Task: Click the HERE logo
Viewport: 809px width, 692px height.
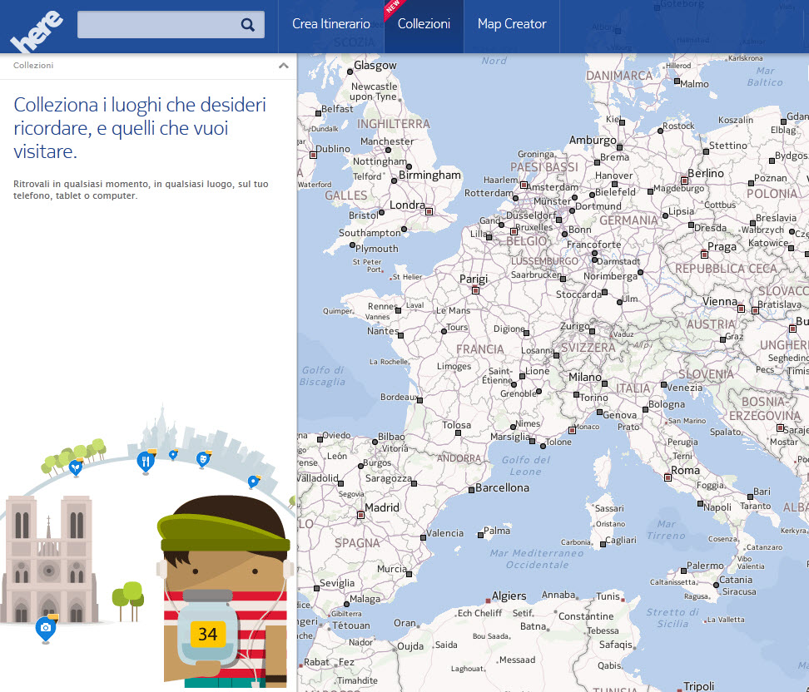Action: click(x=36, y=33)
